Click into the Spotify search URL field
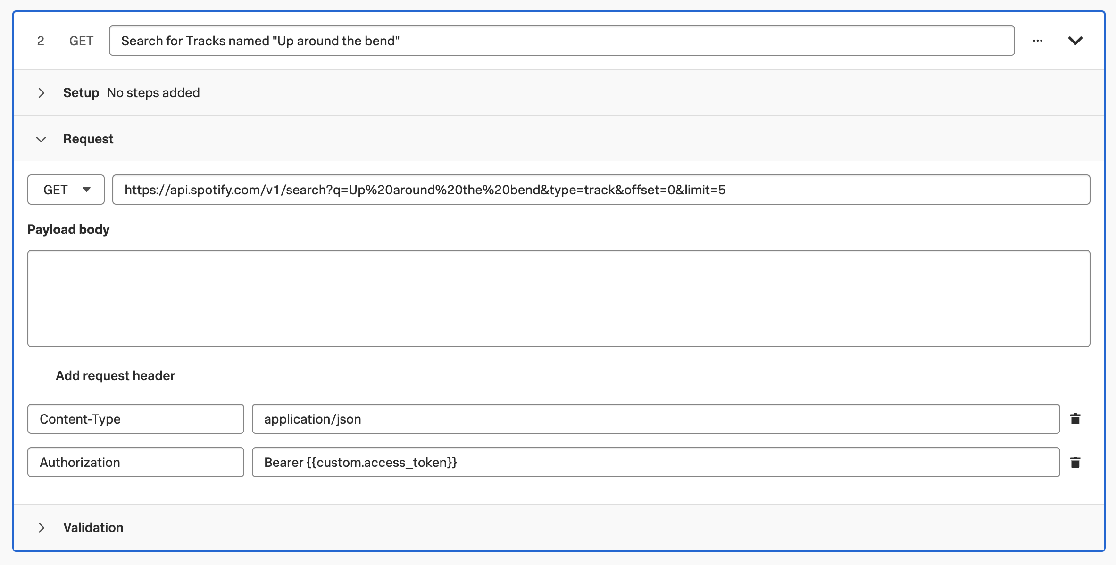 601,190
